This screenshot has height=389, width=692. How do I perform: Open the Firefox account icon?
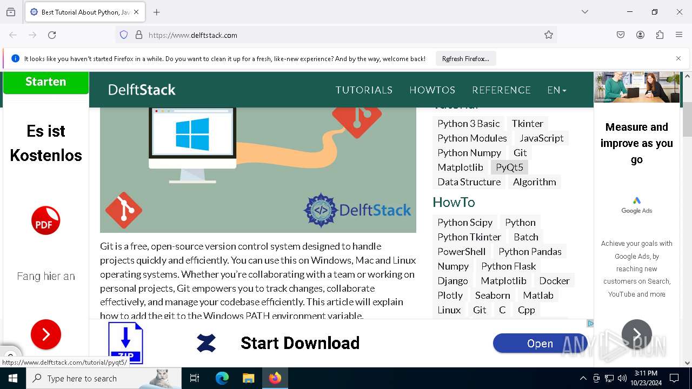pyautogui.click(x=640, y=35)
